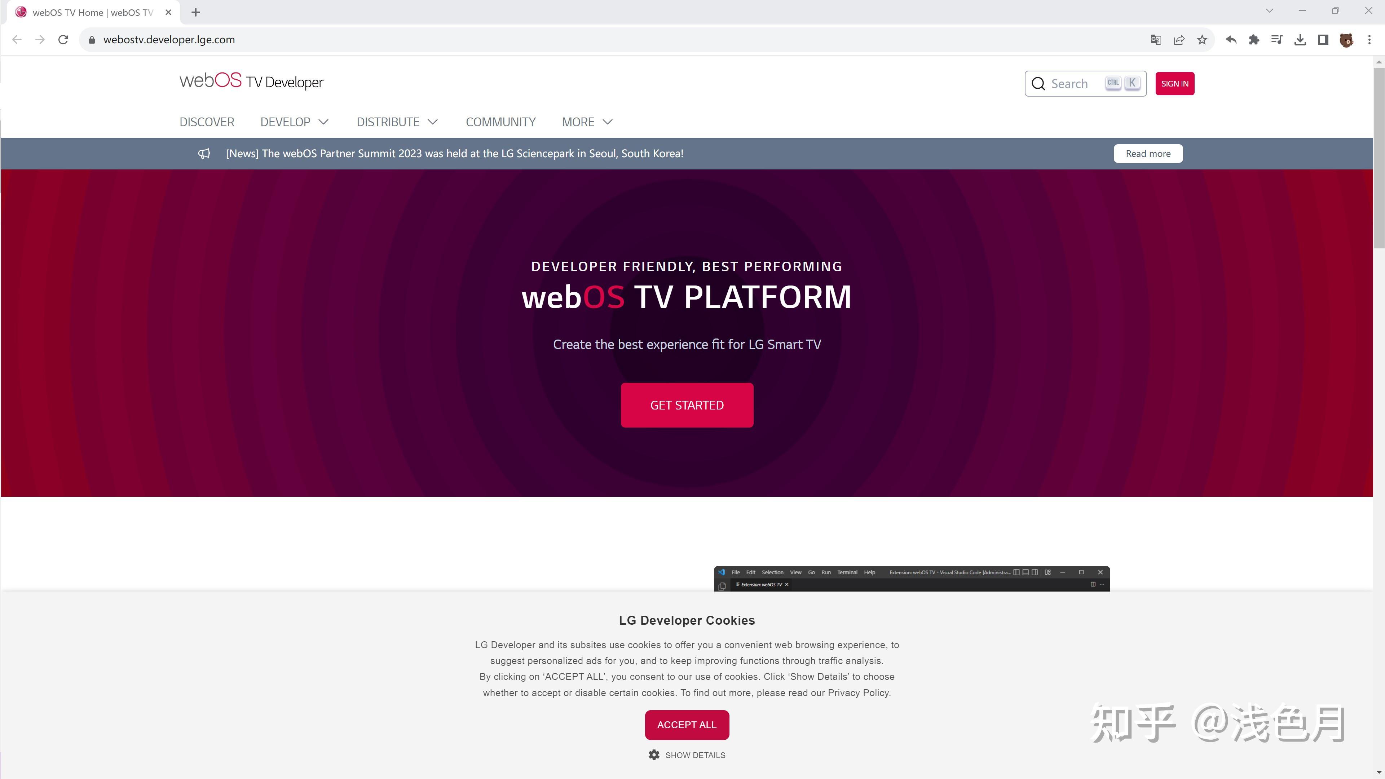Open the DISCOVER nav item
The width and height of the screenshot is (1385, 779).
pos(207,122)
